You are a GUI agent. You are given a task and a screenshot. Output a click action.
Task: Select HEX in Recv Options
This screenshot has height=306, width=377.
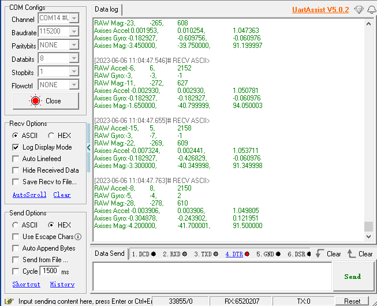(51, 136)
